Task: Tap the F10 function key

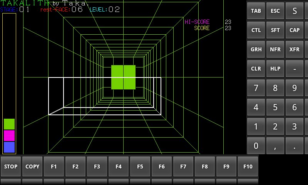Action: pyautogui.click(x=248, y=166)
